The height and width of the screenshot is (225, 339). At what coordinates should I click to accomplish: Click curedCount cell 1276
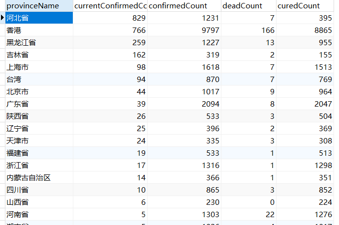(x=305, y=215)
